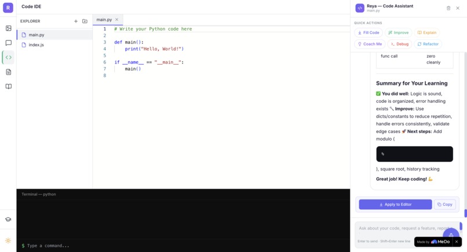The image size is (467, 252).
Task: Click empty line 8 number
Action: click(104, 76)
